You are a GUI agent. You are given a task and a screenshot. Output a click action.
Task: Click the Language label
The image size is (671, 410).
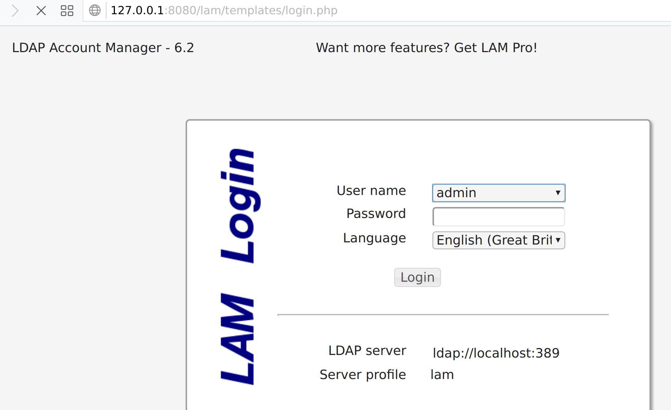(x=375, y=238)
